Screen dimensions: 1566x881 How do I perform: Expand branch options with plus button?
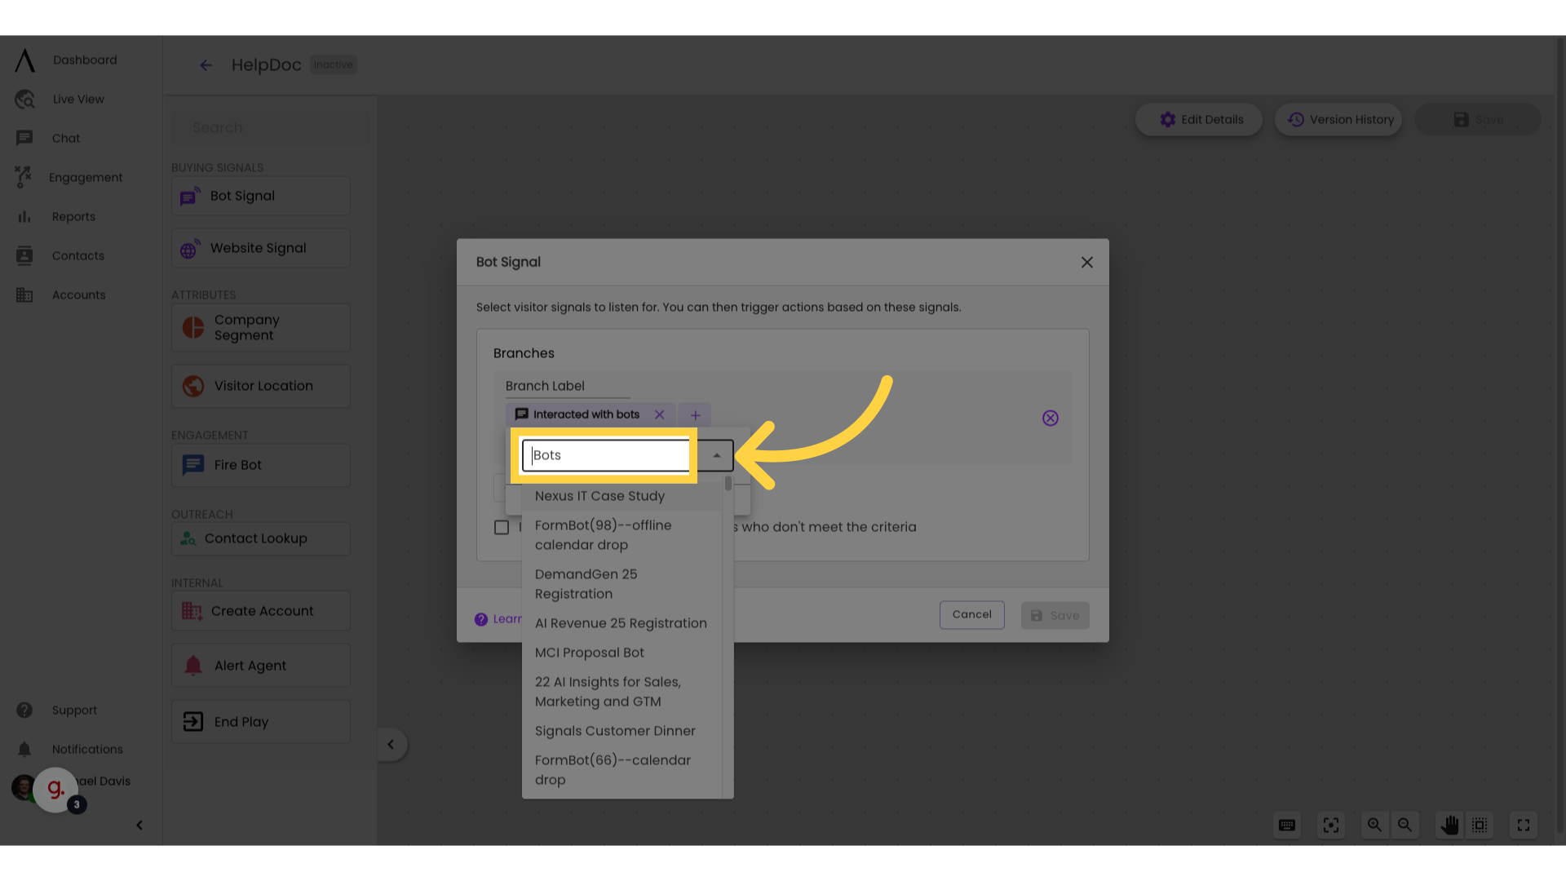(696, 415)
